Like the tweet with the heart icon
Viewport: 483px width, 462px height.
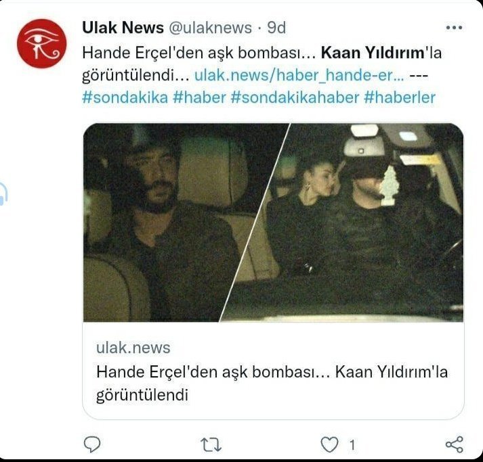(329, 445)
